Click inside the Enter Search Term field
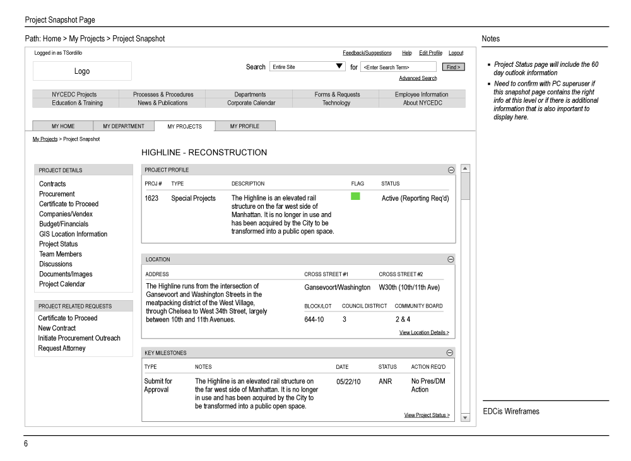631x461 pixels. 399,66
